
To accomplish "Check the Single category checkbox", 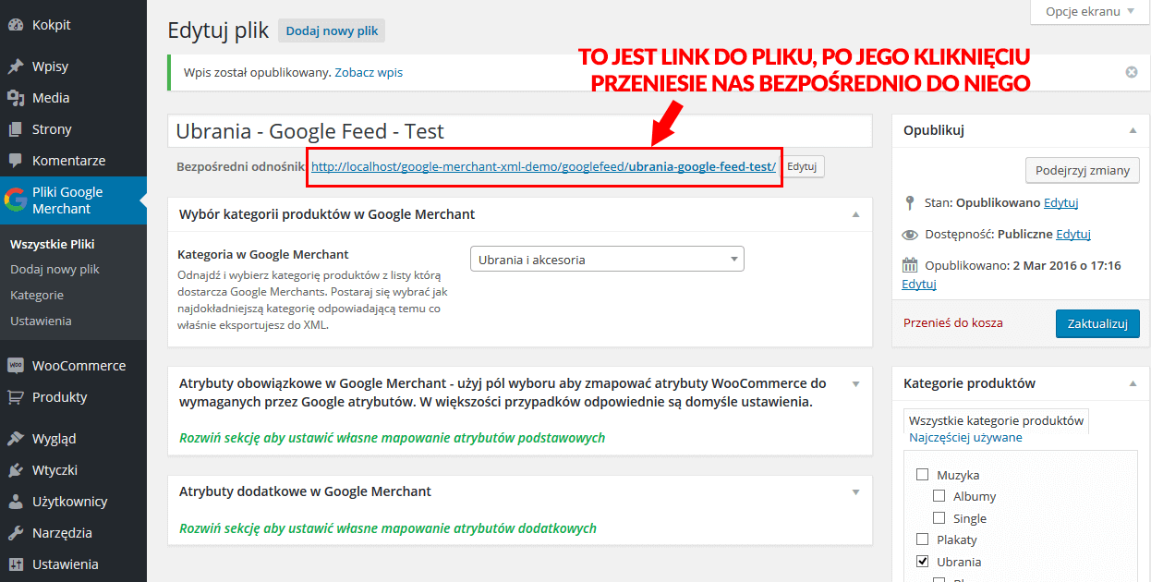I will point(939,518).
